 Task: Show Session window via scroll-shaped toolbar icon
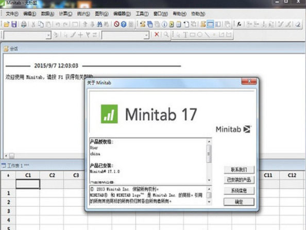(x=143, y=24)
